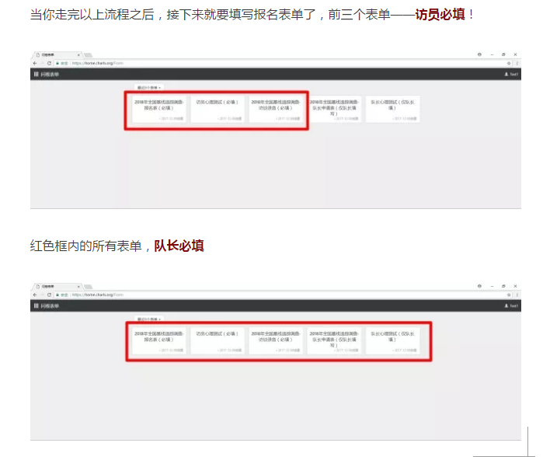Click reload icon in second screenshot browser
The image size is (543, 457).
click(50, 295)
